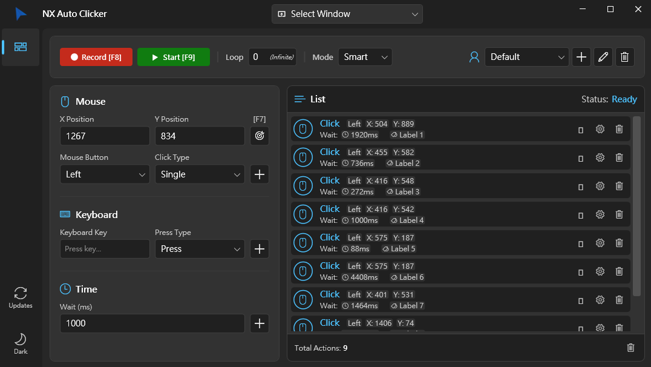This screenshot has height=367, width=651.
Task: Add the wait time action with plus
Action: click(260, 323)
